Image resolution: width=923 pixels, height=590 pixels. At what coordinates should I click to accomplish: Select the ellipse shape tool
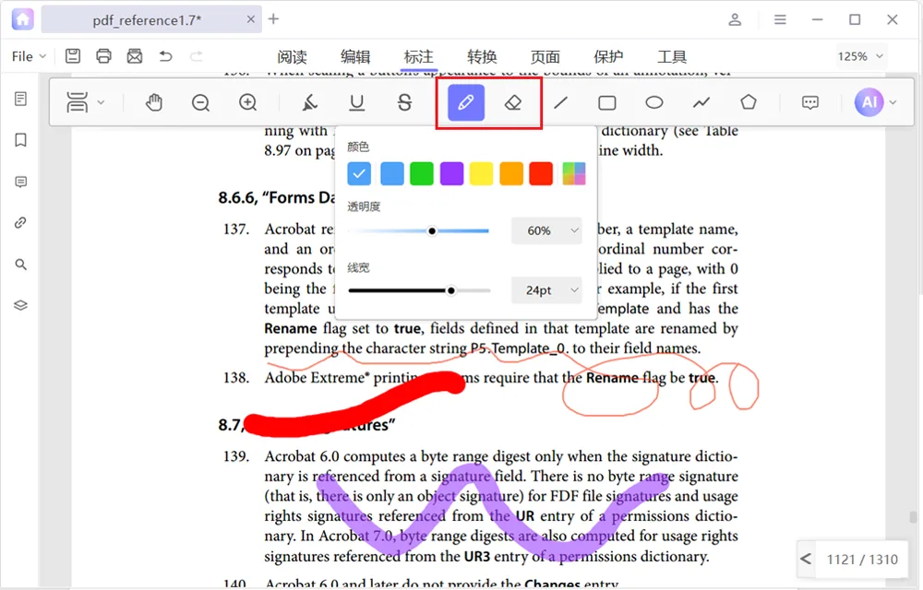pyautogui.click(x=654, y=103)
